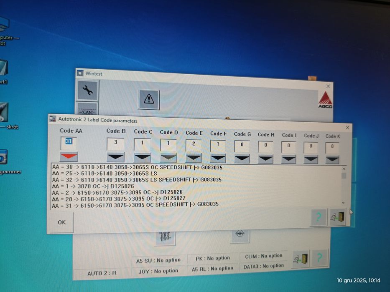Viewport: 390px width, 292px height.
Task: Click the list scrollbar down arrow
Action: 343,203
